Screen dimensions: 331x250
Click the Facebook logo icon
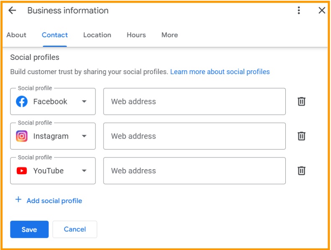(x=22, y=101)
